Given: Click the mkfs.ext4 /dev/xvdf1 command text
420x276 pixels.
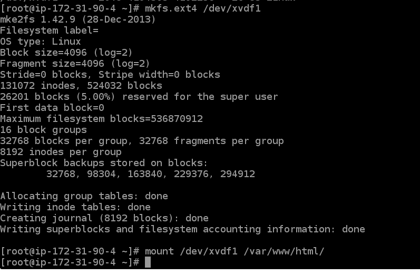Looking at the screenshot, I should [202, 8].
